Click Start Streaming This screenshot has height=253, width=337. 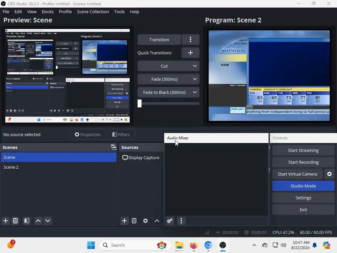tap(303, 150)
